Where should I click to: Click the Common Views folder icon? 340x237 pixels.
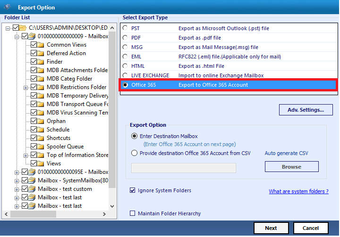tap(40, 45)
